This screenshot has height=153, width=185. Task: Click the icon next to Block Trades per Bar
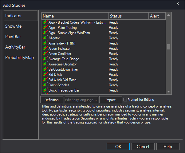(x=45, y=90)
